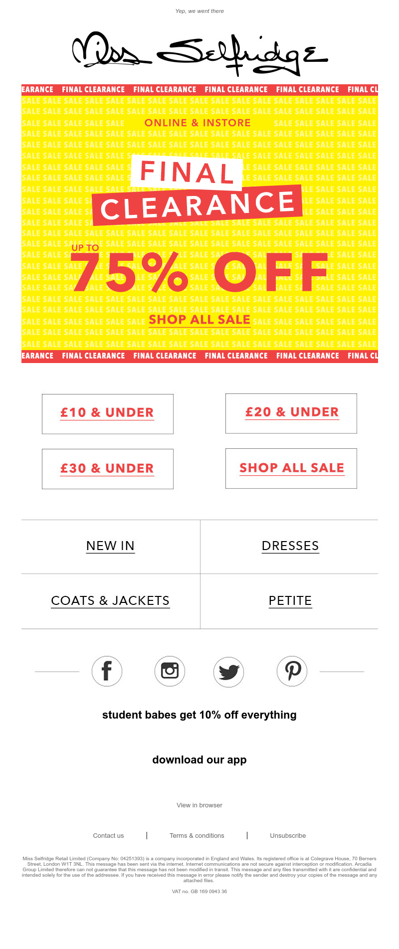Viewport: 399px width, 949px height.
Task: Open the Instagram camera icon
Action: [170, 671]
